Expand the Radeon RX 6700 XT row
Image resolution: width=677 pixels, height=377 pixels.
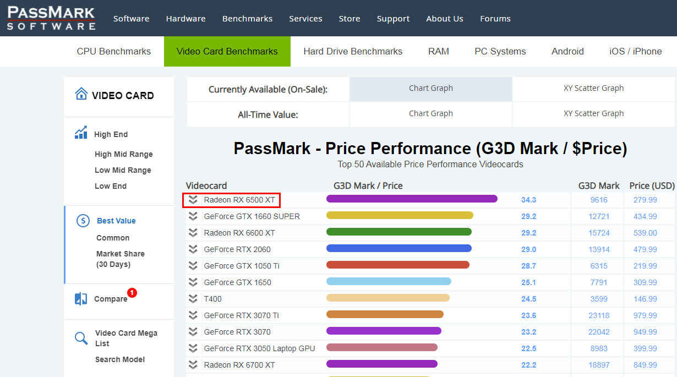193,365
